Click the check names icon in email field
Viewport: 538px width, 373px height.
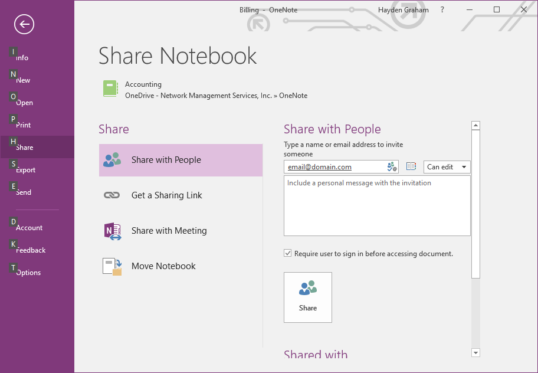point(392,167)
